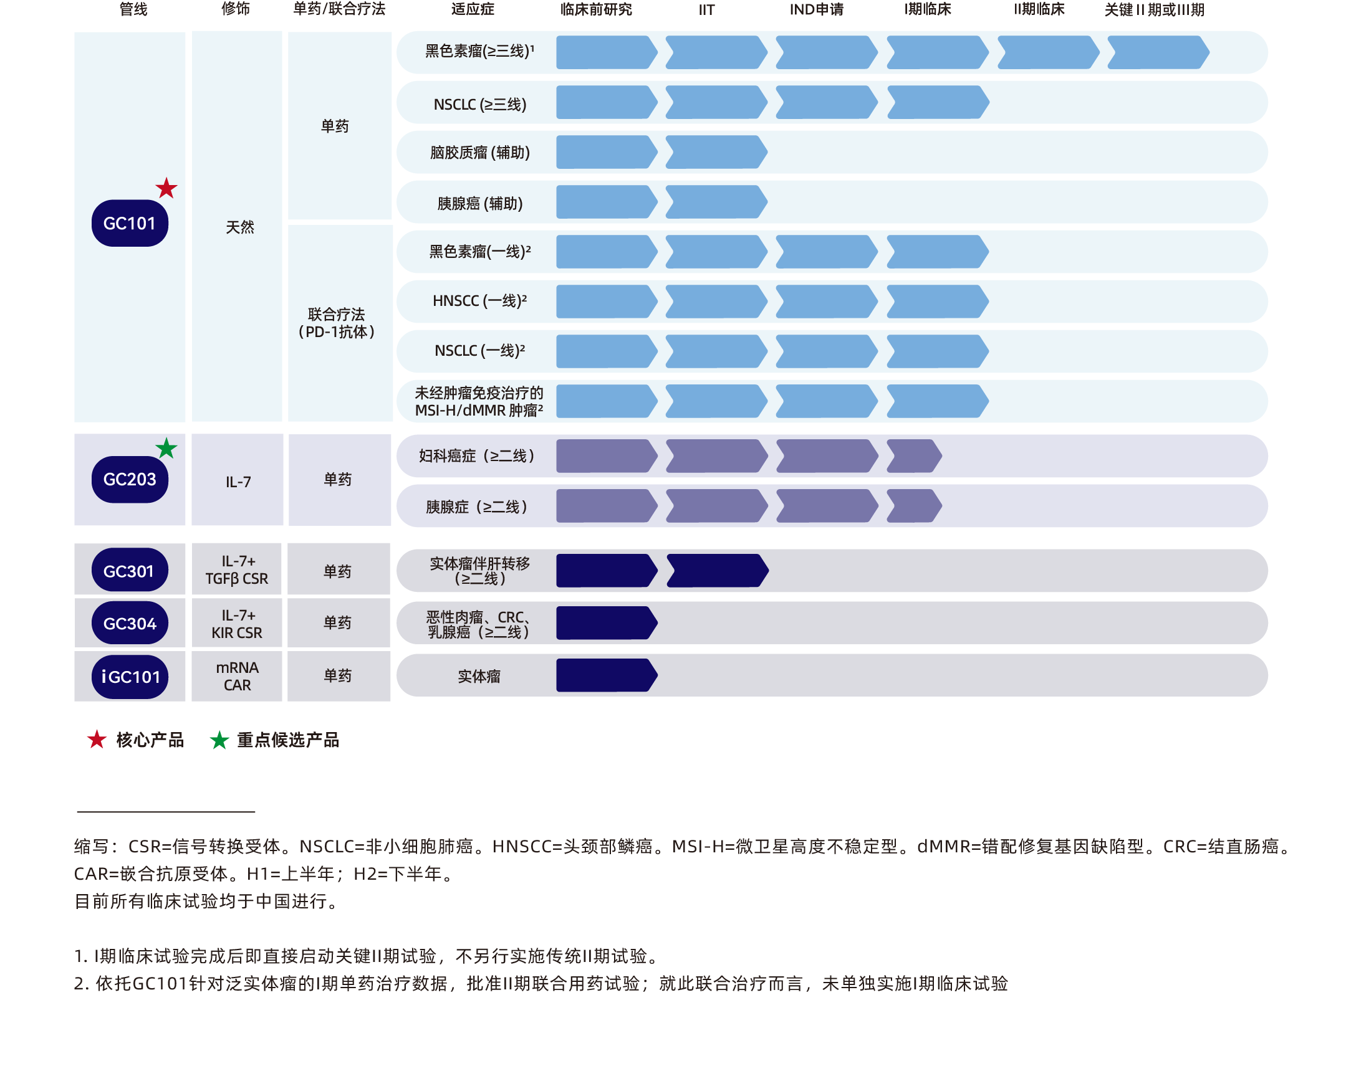Click the 适应症 column header
This screenshot has height=1076, width=1346.
pyautogui.click(x=473, y=9)
